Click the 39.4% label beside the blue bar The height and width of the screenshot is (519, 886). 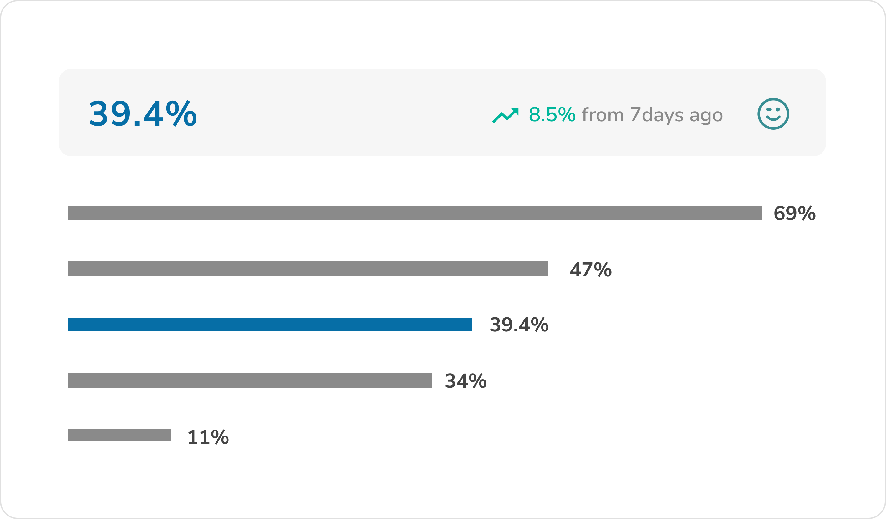click(x=519, y=324)
